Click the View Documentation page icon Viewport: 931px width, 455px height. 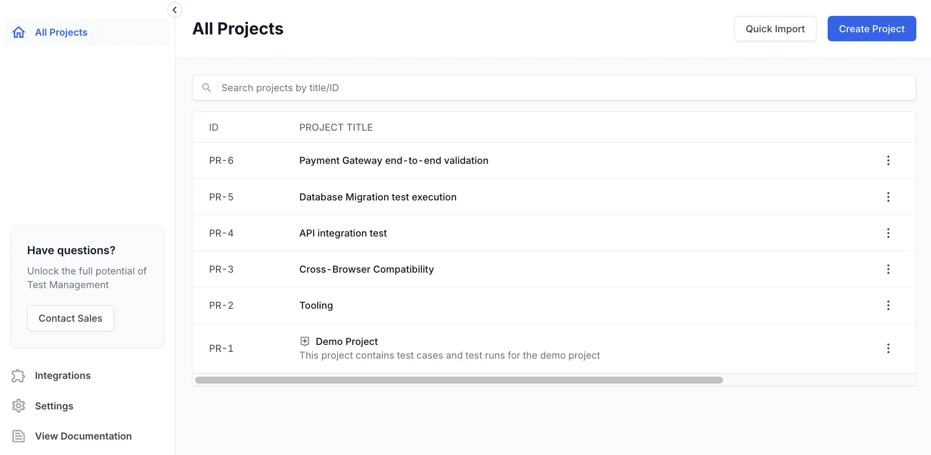pyautogui.click(x=18, y=436)
